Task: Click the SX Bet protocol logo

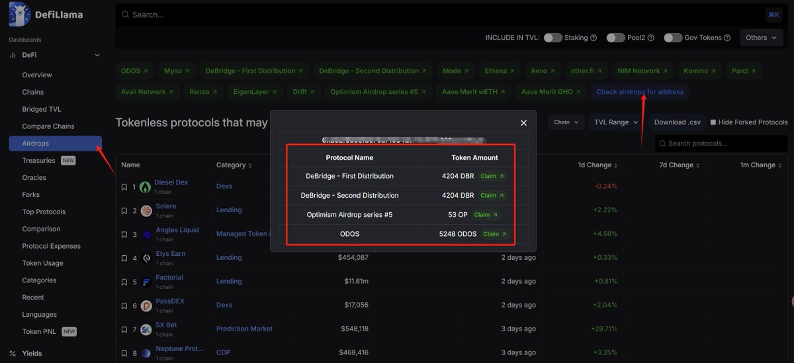Action: coord(146,330)
